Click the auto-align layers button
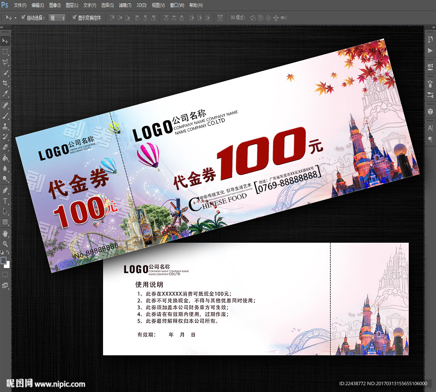This screenshot has width=436, height=392. click(220, 18)
